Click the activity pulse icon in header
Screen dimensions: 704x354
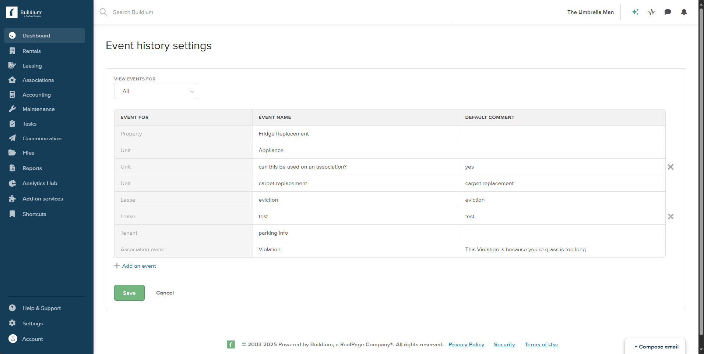[x=651, y=12]
